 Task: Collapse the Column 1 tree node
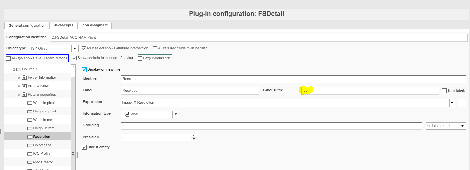point(14,69)
